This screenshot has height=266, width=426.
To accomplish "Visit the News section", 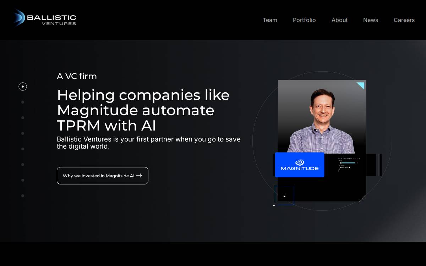I will pyautogui.click(x=371, y=20).
